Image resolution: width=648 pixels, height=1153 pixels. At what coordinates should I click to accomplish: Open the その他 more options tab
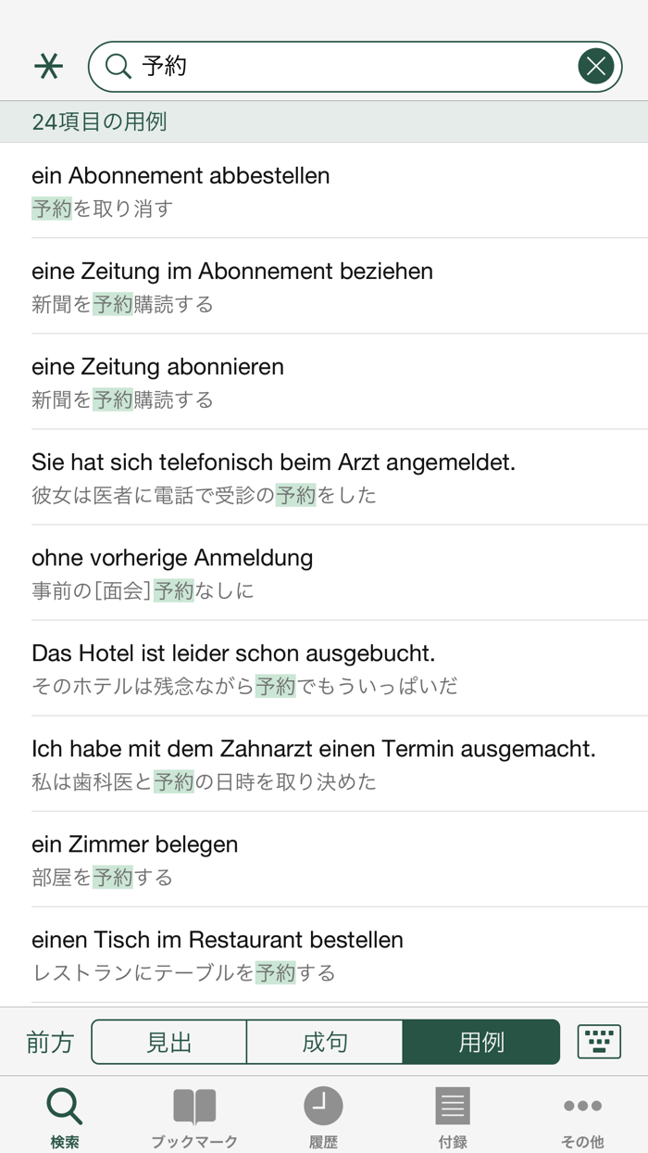582,1116
